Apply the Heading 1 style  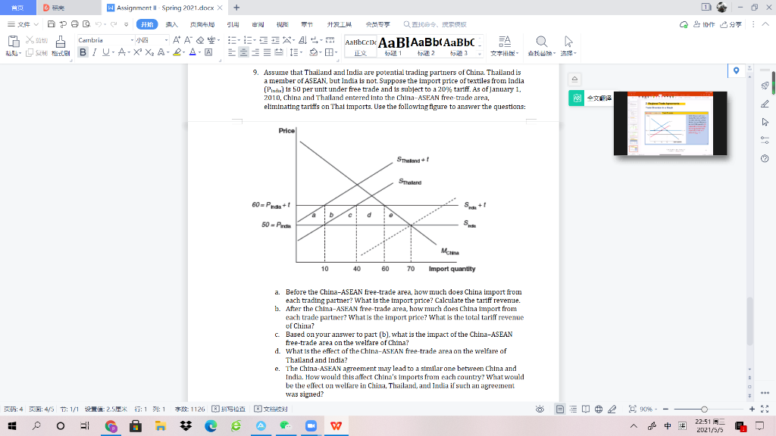point(393,46)
